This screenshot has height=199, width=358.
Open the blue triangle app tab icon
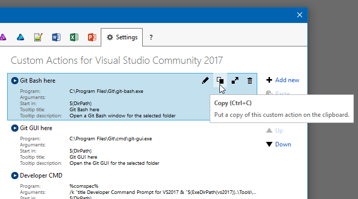[20, 37]
